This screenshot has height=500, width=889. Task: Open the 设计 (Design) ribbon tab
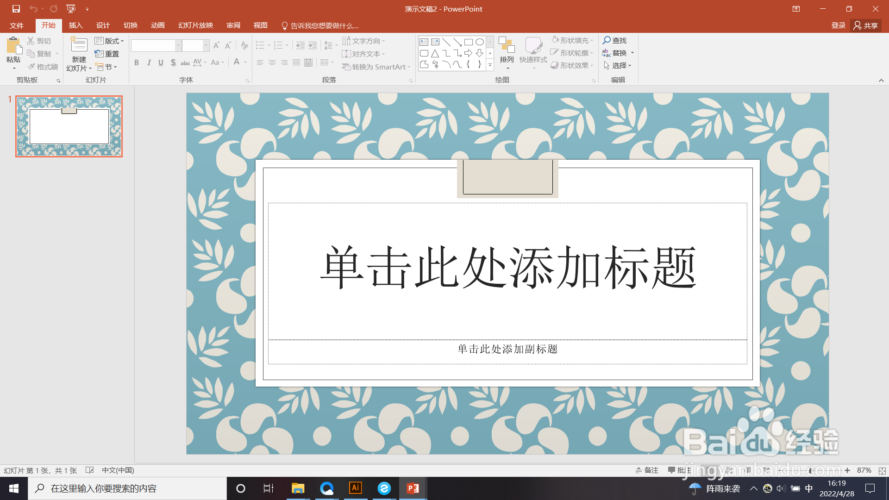tap(103, 25)
